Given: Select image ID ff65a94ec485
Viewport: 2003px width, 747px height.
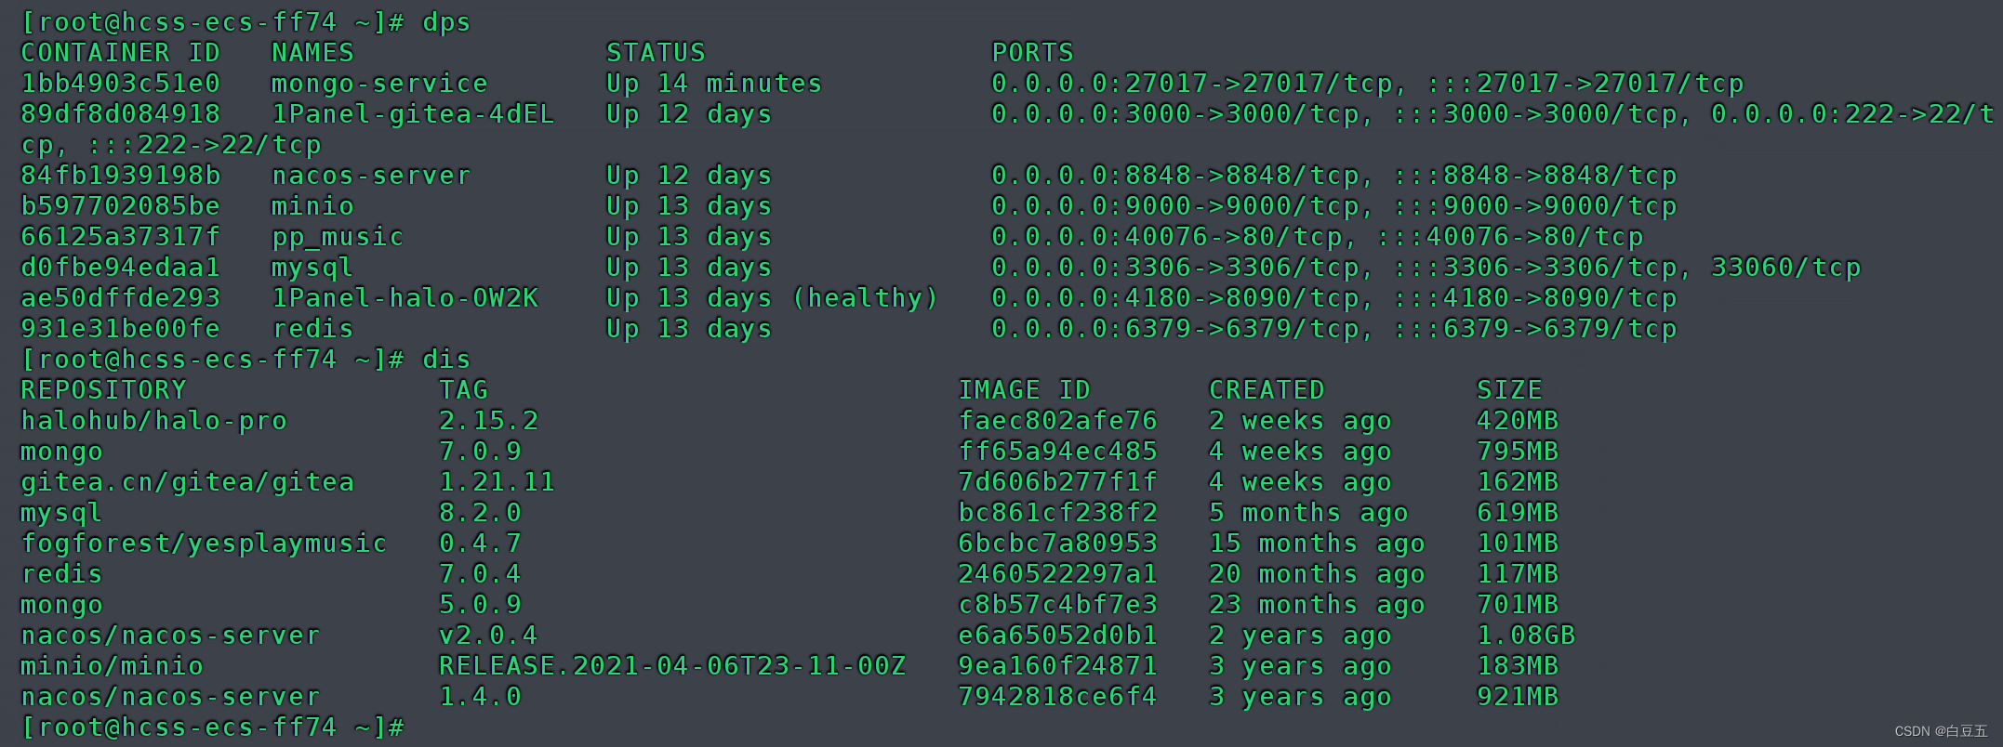Looking at the screenshot, I should (1058, 452).
